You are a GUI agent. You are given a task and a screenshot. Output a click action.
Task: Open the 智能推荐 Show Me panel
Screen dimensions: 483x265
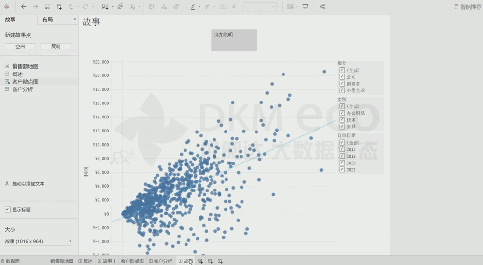[x=467, y=7]
